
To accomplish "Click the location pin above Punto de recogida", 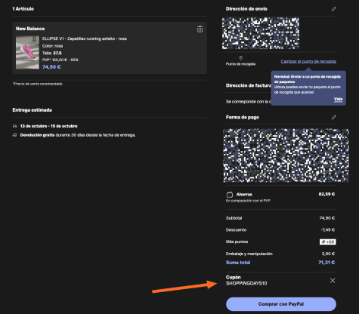I will coord(240,58).
